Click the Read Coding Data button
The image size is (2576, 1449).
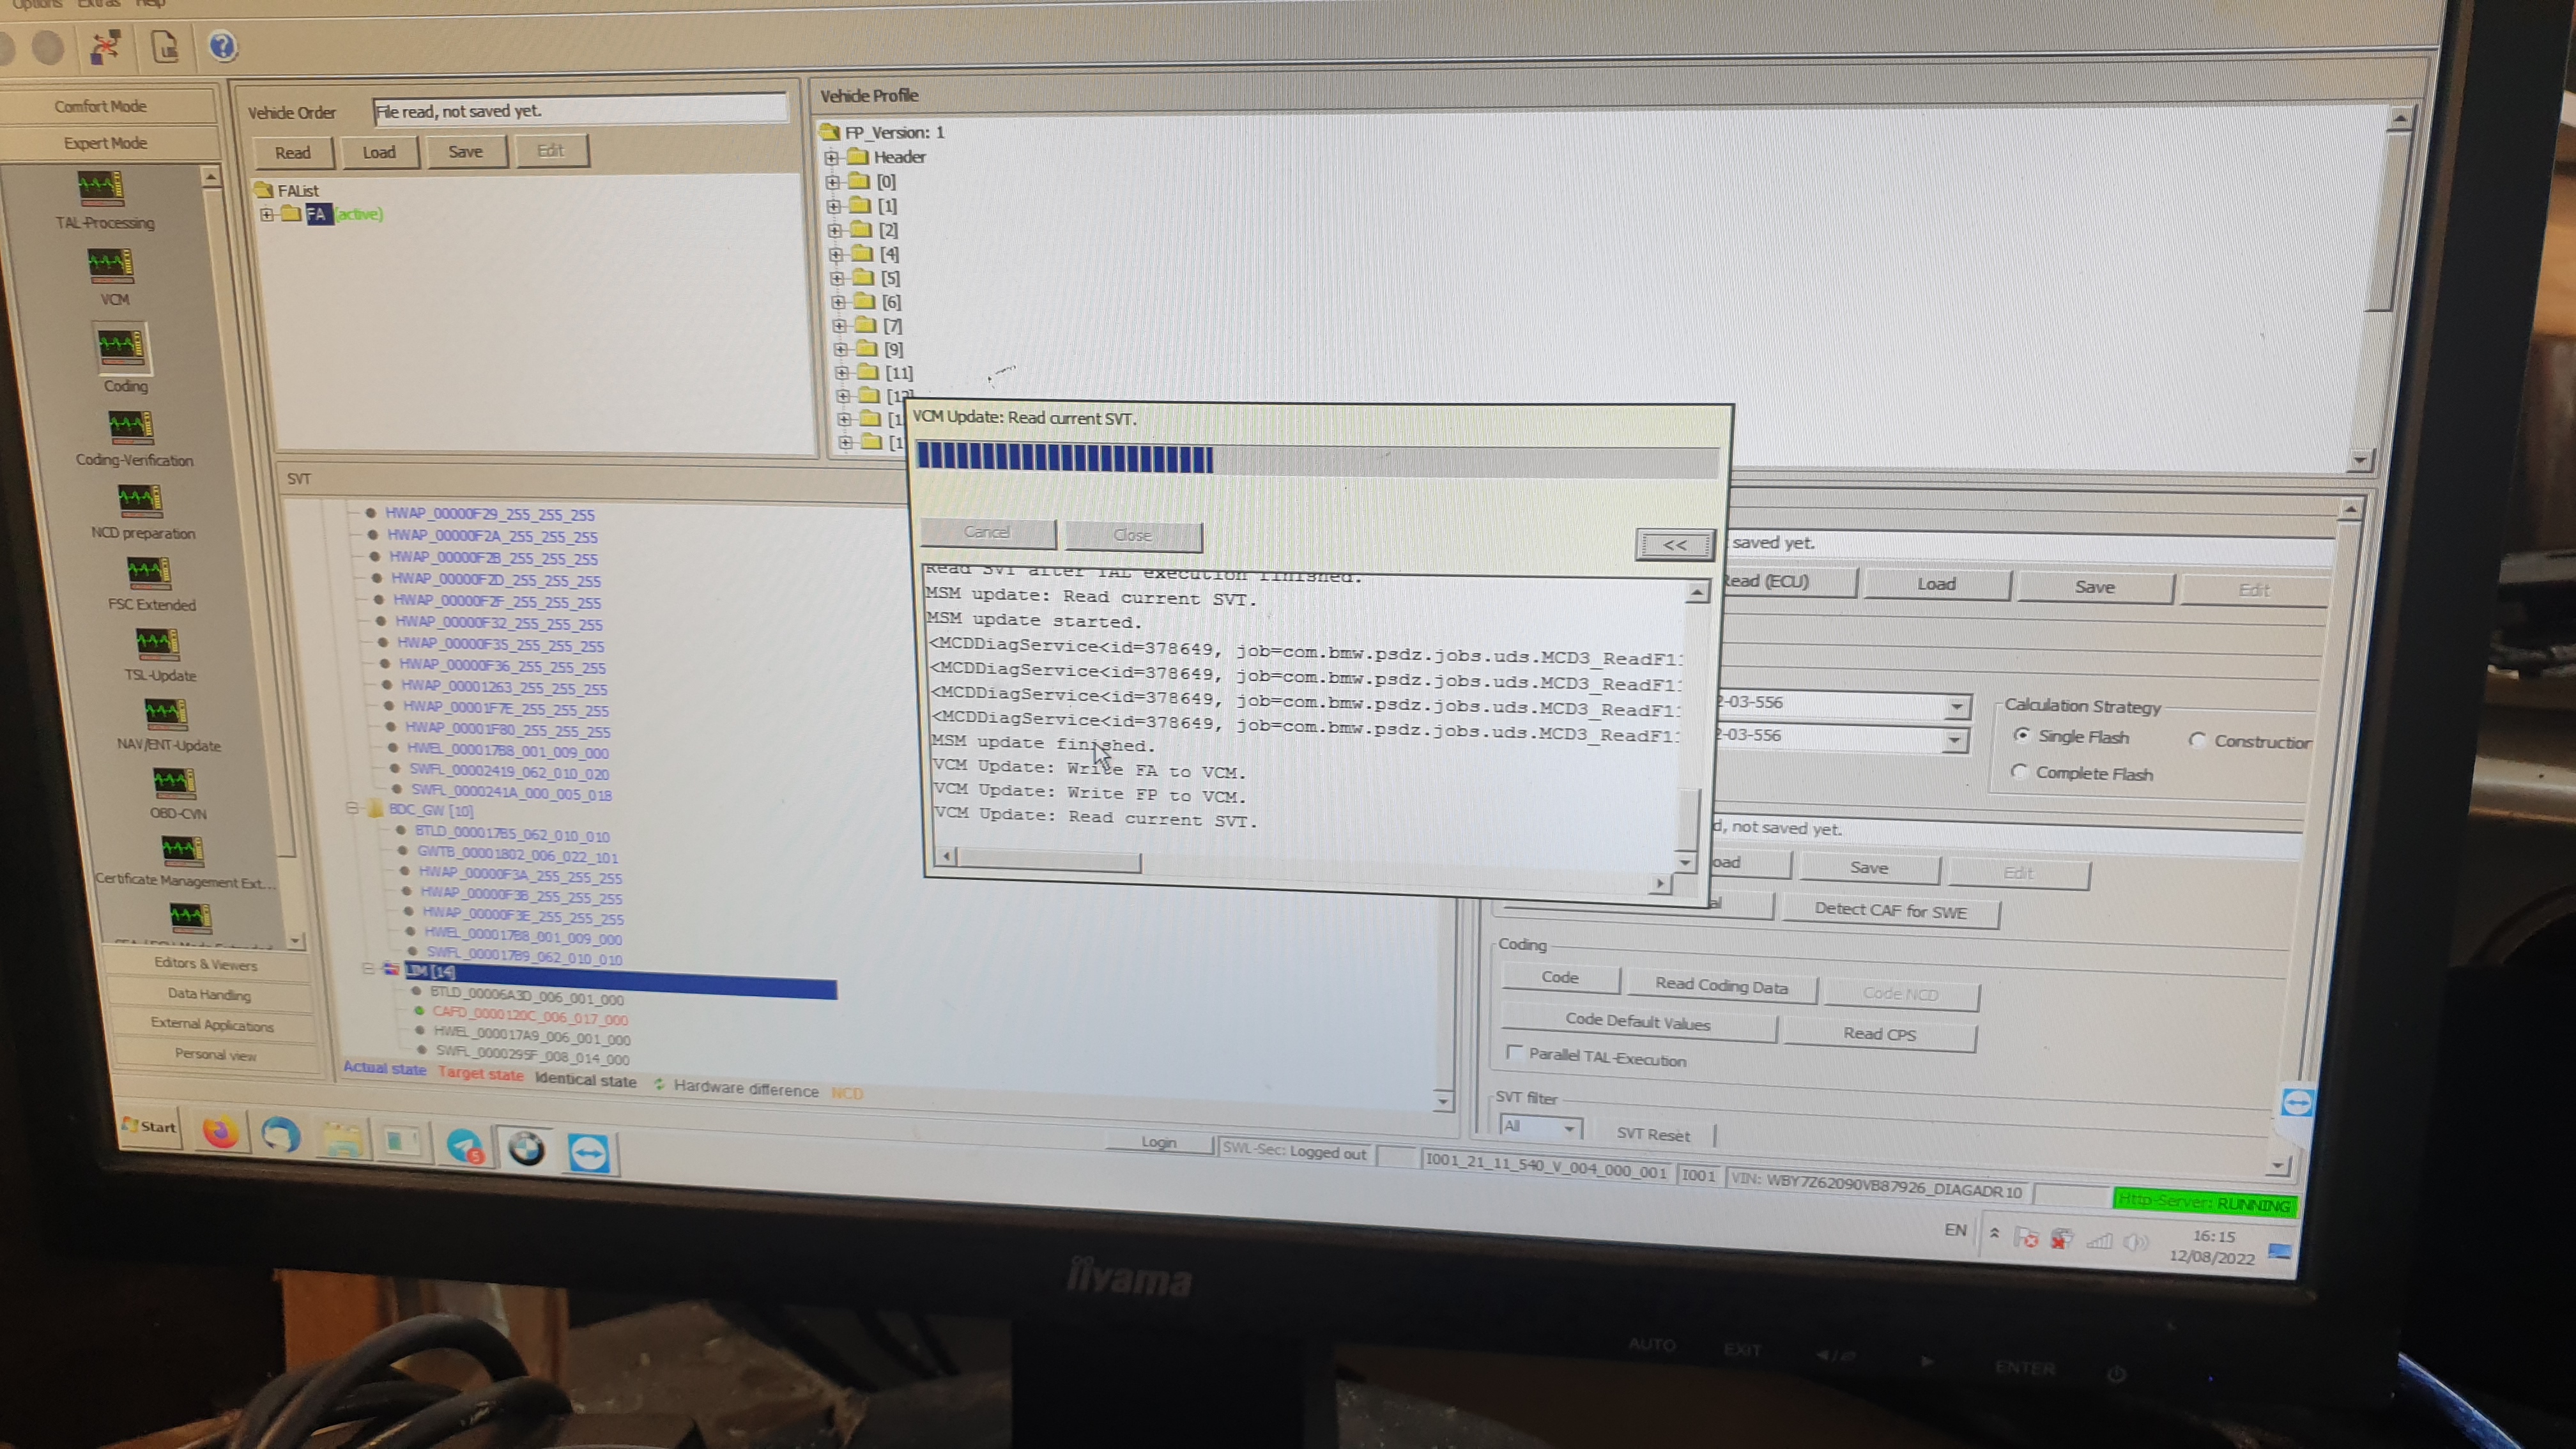[x=1720, y=986]
